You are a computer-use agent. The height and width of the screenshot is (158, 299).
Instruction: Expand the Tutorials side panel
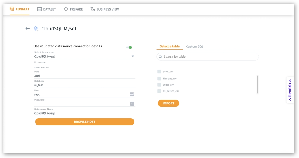click(290, 90)
